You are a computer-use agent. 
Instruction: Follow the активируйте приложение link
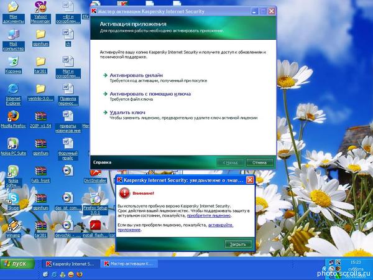(x=175, y=227)
